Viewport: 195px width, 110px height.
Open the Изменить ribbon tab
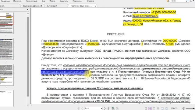tap(17, 1)
